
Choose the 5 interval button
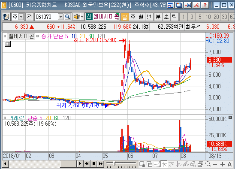click(x=200, y=17)
